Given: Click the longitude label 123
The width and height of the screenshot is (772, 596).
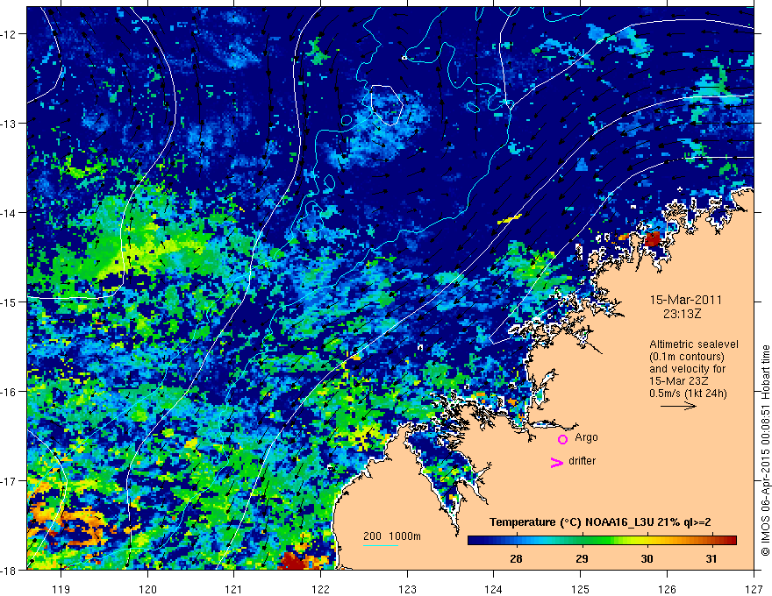Looking at the screenshot, I should 407,589.
